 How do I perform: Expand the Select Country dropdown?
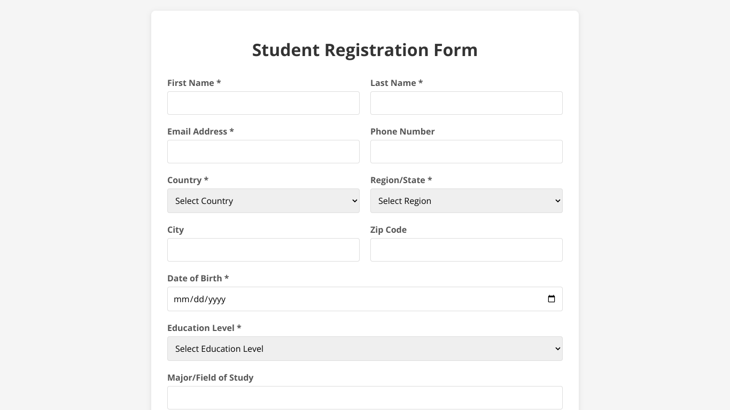(263, 201)
